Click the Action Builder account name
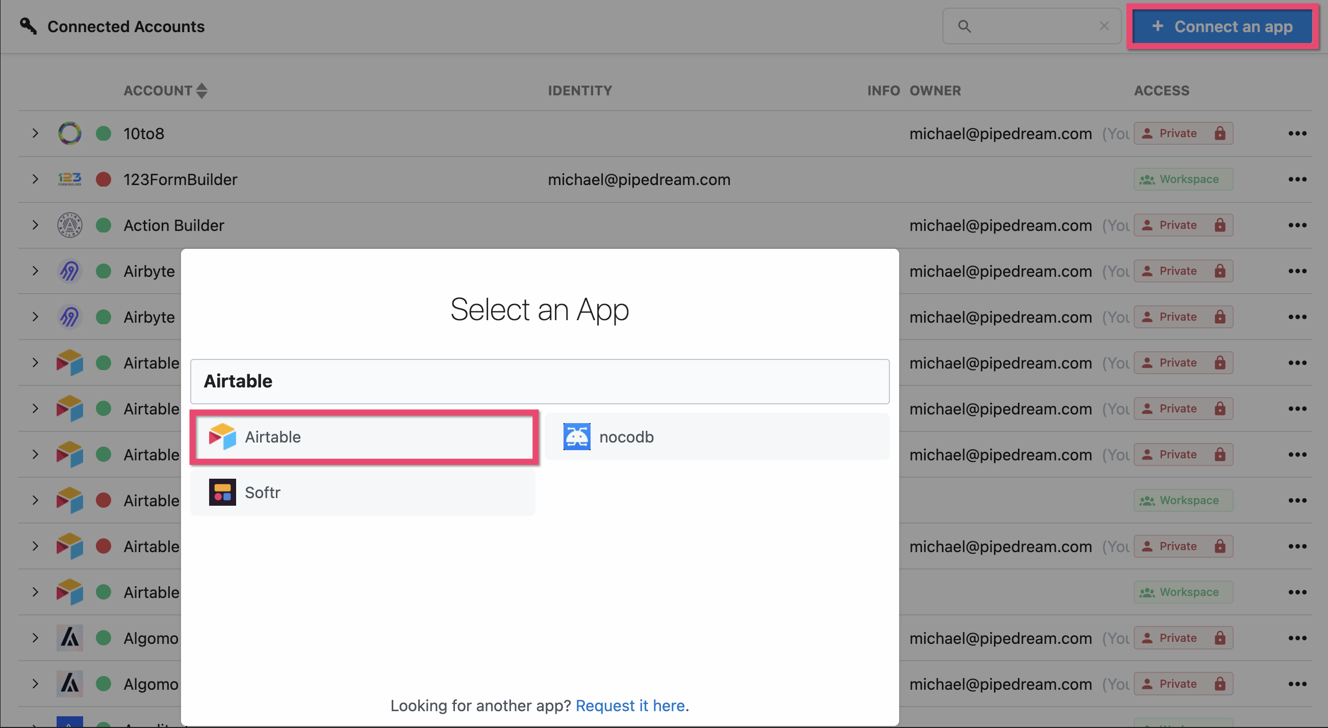Image resolution: width=1328 pixels, height=728 pixels. [174, 225]
